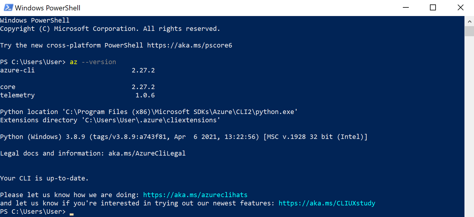This screenshot has width=474, height=217.
Task: Click the aka.ms/AzureCliLegal legal docs text
Action: coord(146,153)
